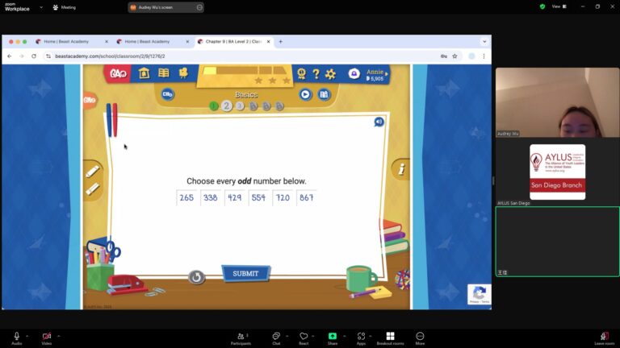Open the Zoom Chat panel

click(x=276, y=338)
